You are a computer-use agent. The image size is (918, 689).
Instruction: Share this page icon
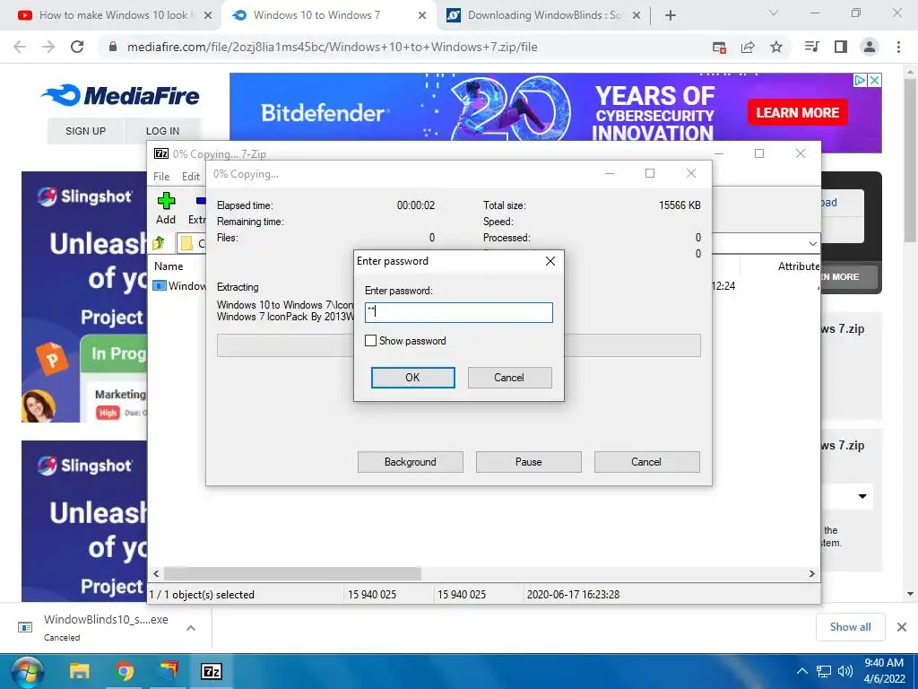(x=748, y=48)
